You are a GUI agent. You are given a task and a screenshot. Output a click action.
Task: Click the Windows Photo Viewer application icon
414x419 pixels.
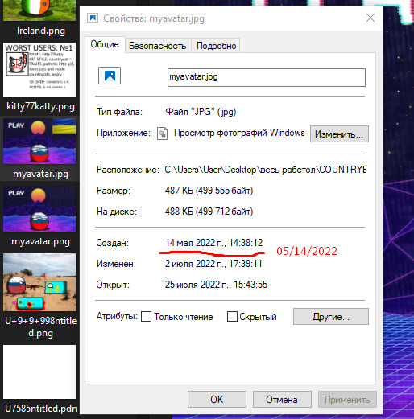click(163, 134)
